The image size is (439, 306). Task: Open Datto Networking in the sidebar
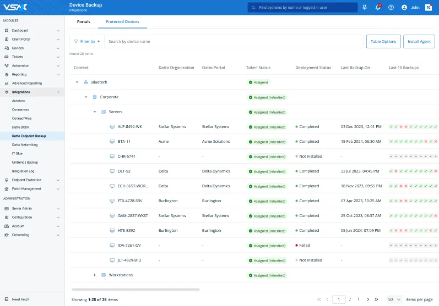click(25, 144)
